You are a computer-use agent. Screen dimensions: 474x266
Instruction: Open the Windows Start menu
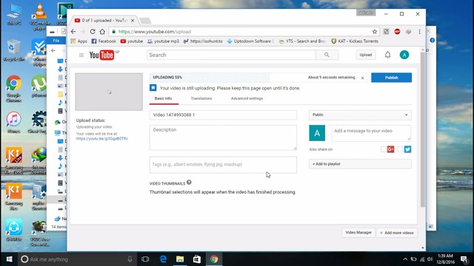pos(9,259)
